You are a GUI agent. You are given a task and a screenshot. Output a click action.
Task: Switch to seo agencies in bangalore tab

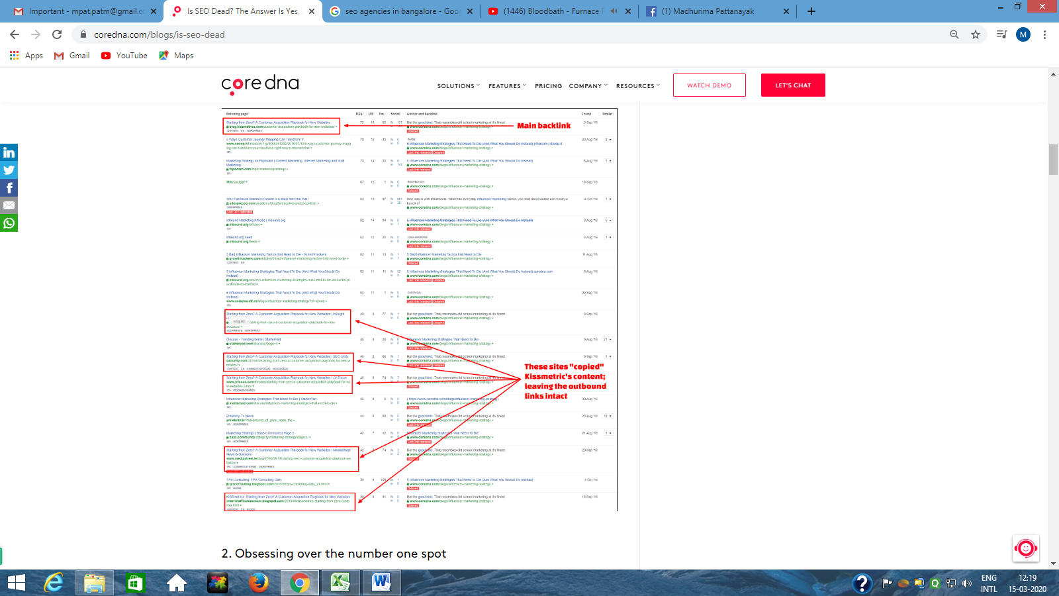tap(401, 11)
